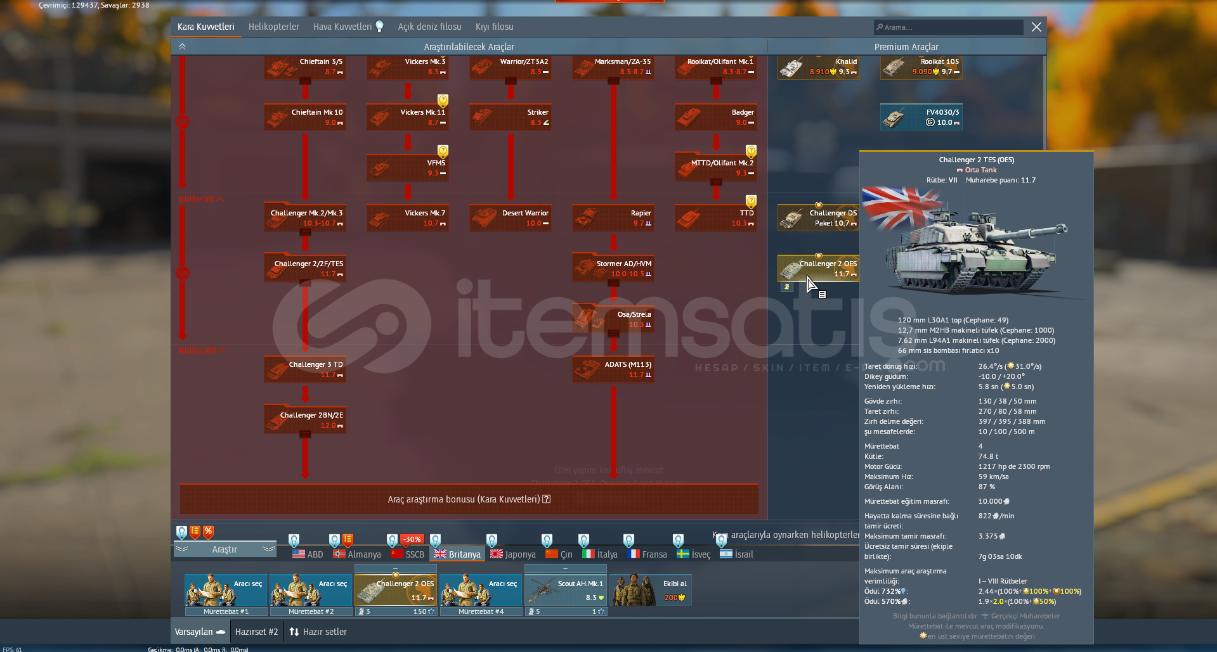The height and width of the screenshot is (652, 1217).
Task: Select the Rooikat/Olifant Mk.1 group
Action: (715, 67)
